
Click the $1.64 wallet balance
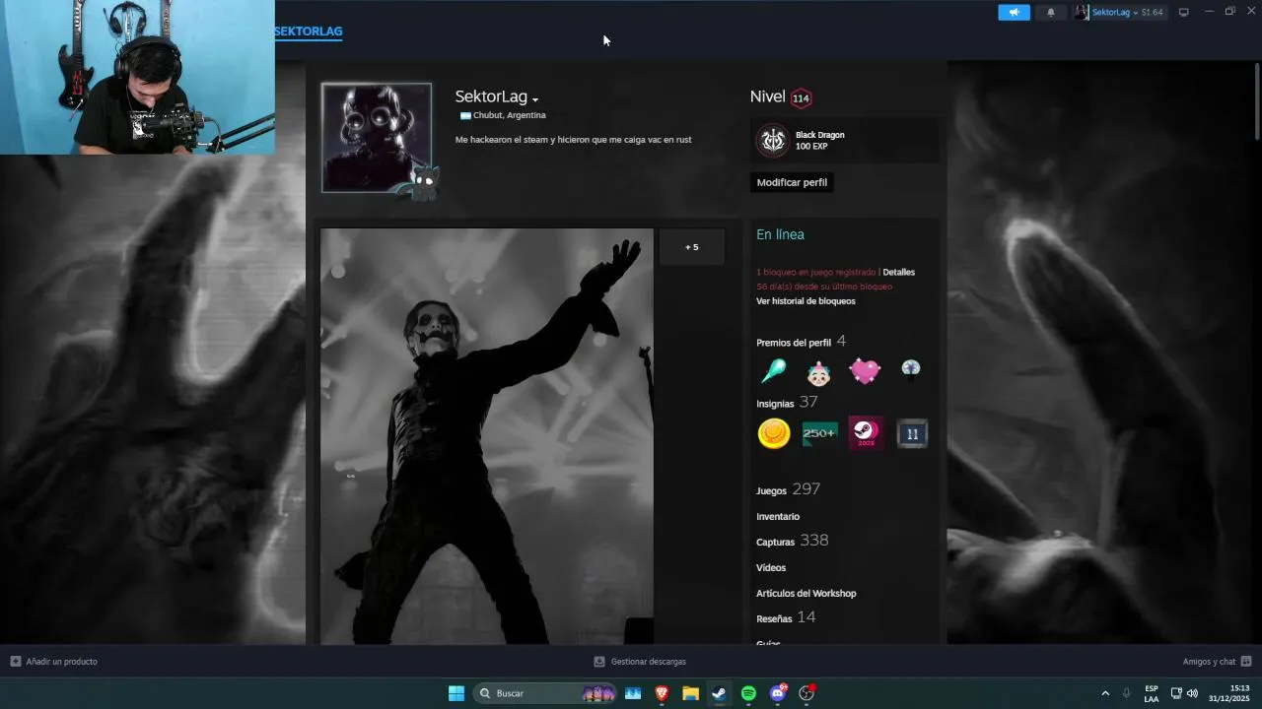1152,12
